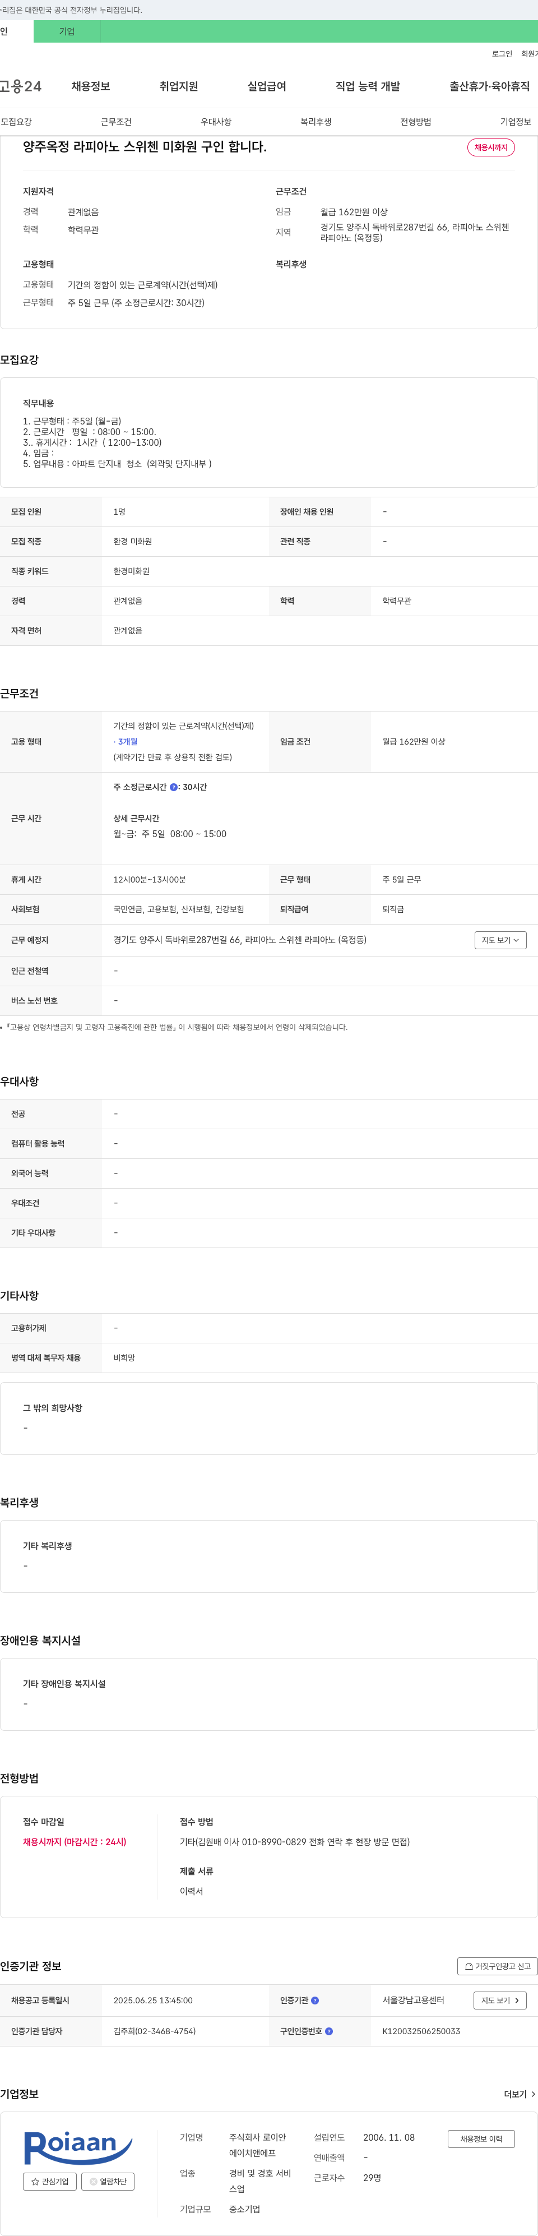Click 환경 미화원 in 모집 직종 row
The width and height of the screenshot is (538, 2236).
pyautogui.click(x=133, y=540)
